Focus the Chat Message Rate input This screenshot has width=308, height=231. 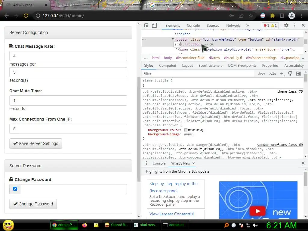click(68, 56)
